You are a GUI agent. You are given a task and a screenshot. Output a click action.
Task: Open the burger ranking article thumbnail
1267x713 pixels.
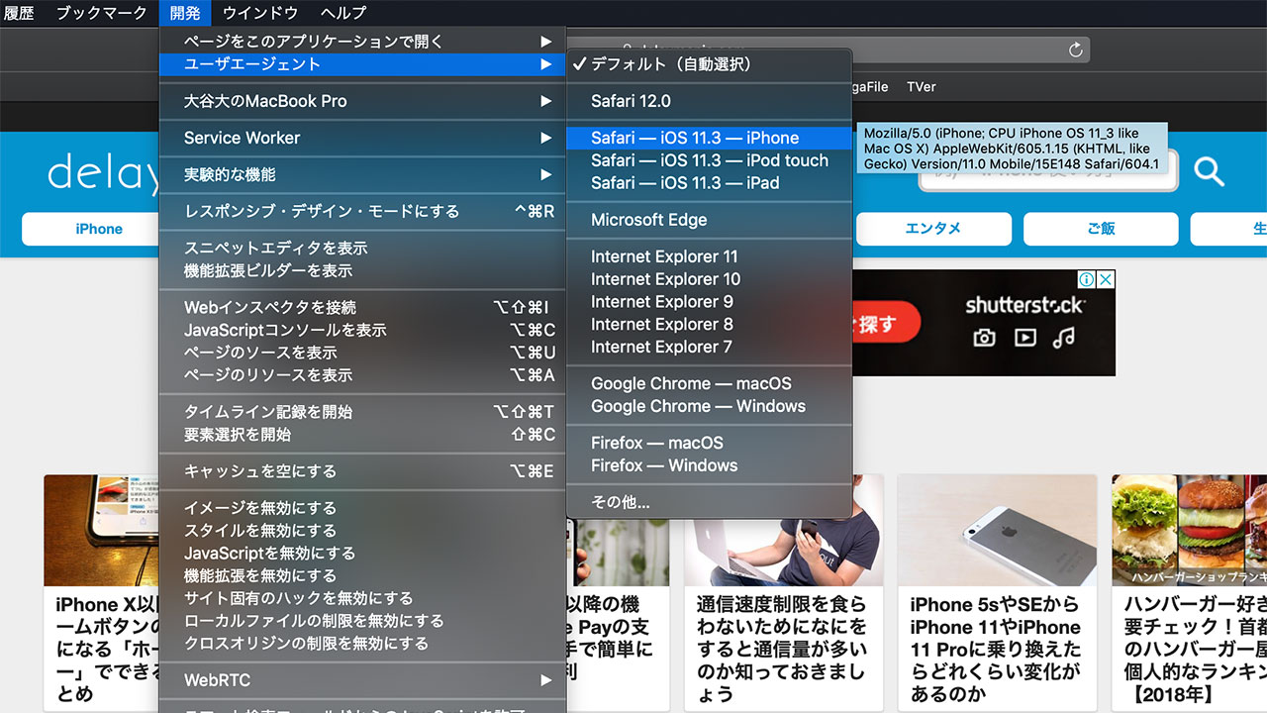(1189, 530)
